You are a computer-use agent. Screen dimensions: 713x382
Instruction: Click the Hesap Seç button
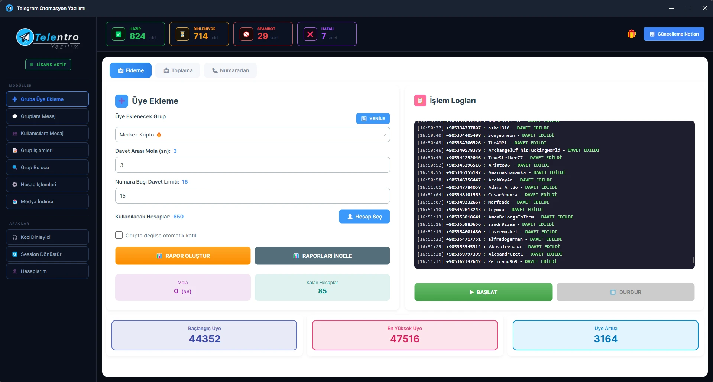(364, 217)
